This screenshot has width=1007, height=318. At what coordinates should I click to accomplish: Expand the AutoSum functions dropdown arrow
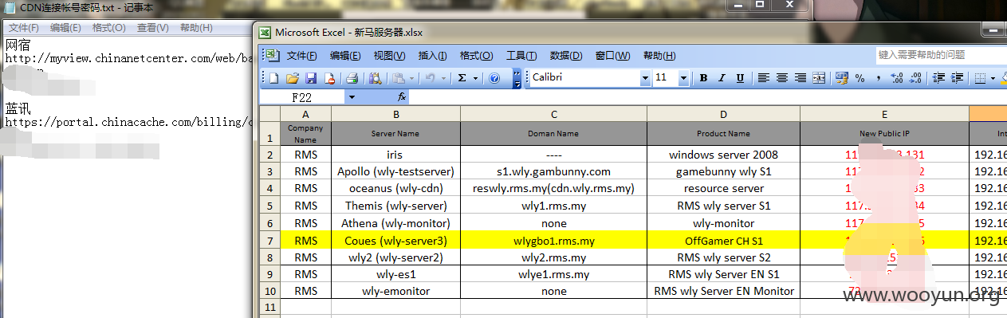(476, 78)
